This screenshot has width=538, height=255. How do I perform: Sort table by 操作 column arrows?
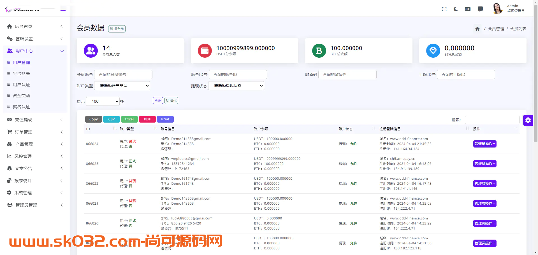pyautogui.click(x=516, y=128)
